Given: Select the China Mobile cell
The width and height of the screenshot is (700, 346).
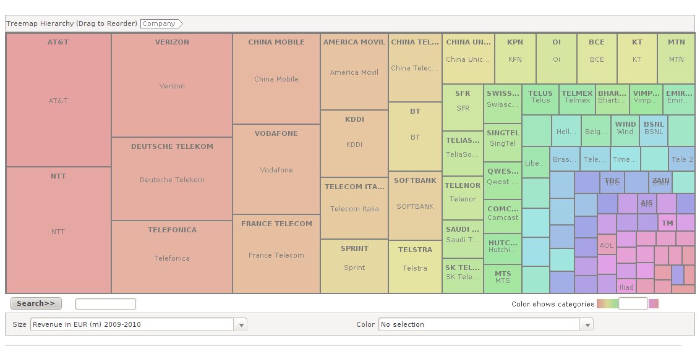Looking at the screenshot, I should 276,79.
